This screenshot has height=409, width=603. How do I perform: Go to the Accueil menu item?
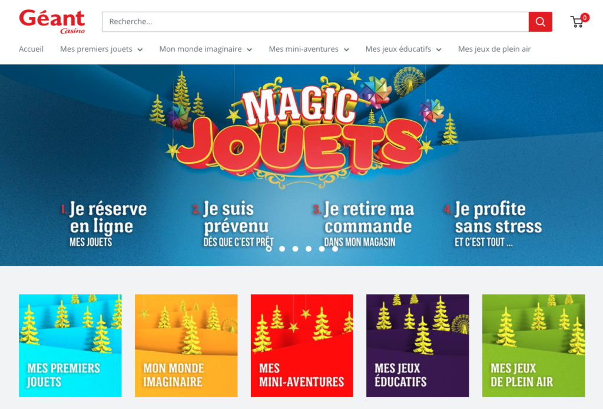[x=31, y=50]
